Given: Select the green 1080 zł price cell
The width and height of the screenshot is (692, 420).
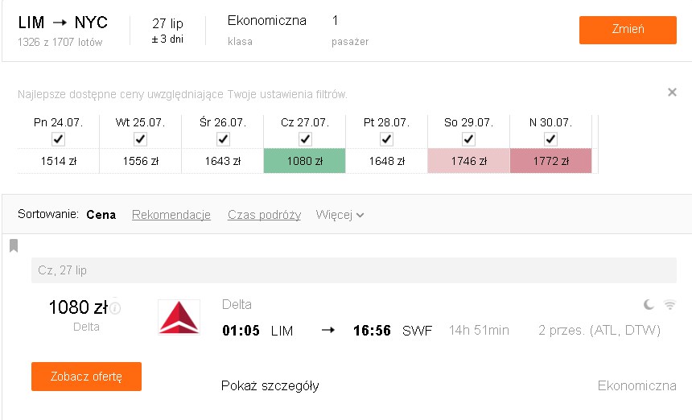Looking at the screenshot, I should (305, 161).
